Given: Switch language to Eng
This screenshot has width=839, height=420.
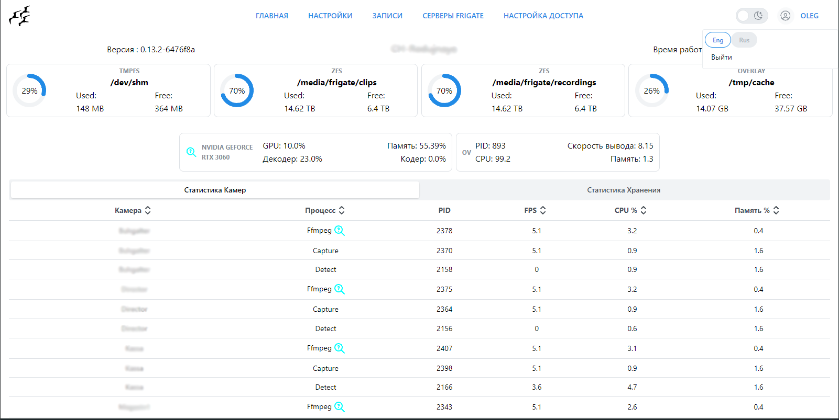Looking at the screenshot, I should coord(717,40).
